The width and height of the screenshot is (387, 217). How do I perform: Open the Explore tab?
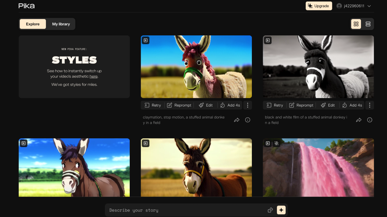[x=33, y=24]
